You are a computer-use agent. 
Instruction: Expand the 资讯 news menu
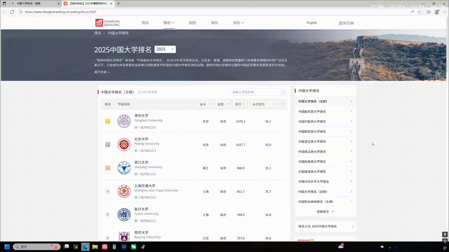tap(239, 23)
